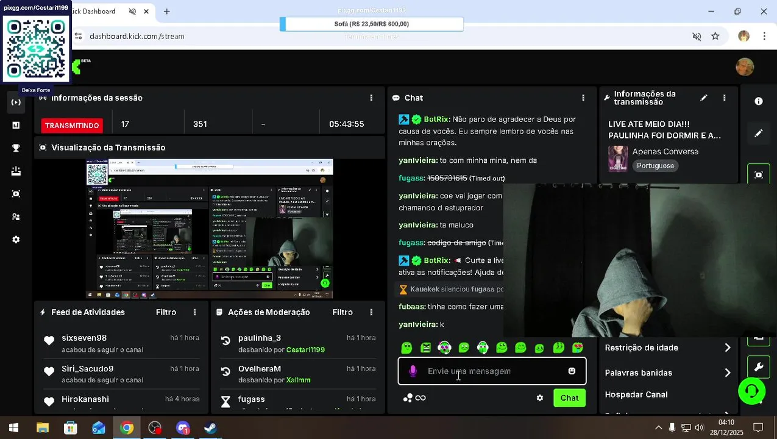The height and width of the screenshot is (439, 777).
Task: Open the Chrome profile avatar in the toolbar
Action: [x=743, y=37]
